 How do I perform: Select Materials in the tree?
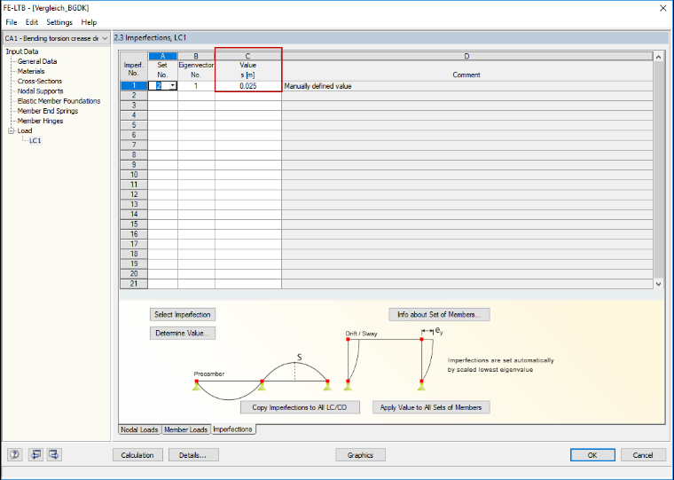[31, 71]
